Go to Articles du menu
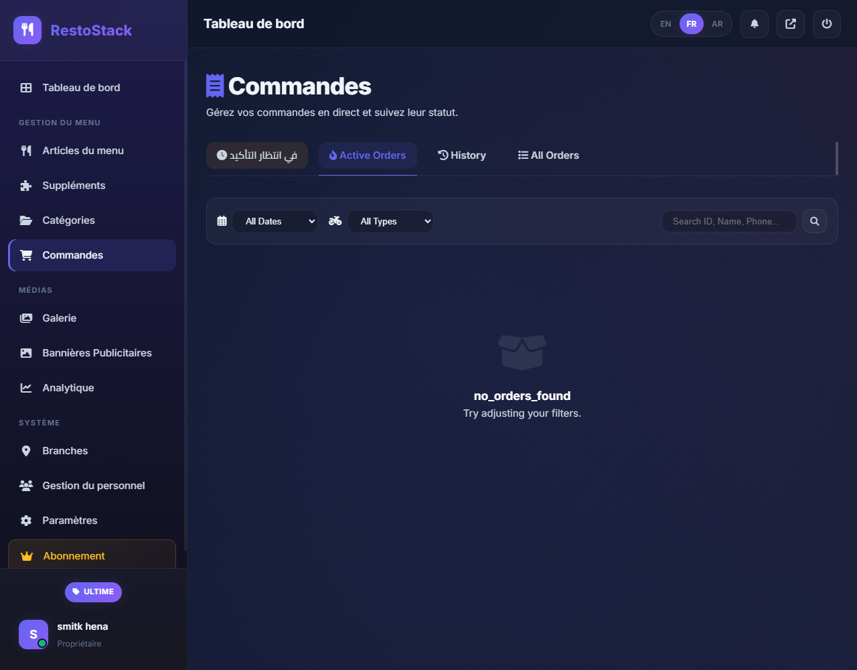The width and height of the screenshot is (857, 670). [83, 151]
